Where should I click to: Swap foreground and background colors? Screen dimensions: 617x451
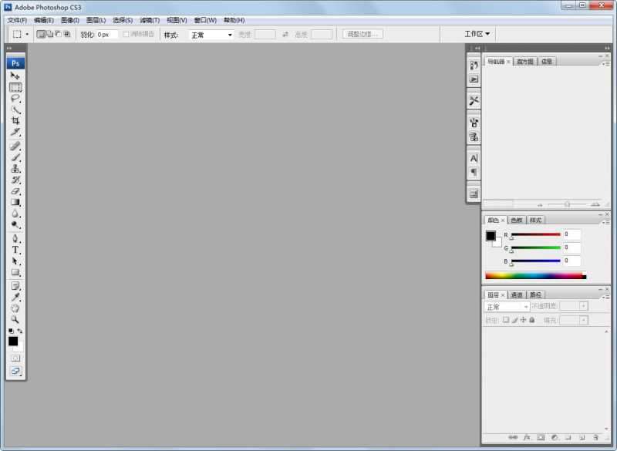point(19,330)
